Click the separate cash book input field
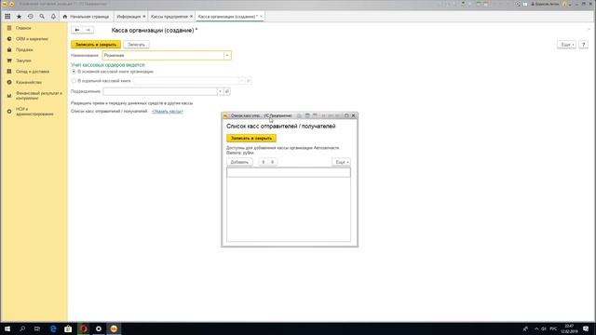The height and width of the screenshot is (335, 596). [185, 81]
